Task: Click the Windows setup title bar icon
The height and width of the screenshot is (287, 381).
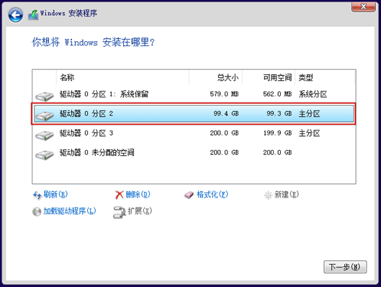Action: coord(33,15)
